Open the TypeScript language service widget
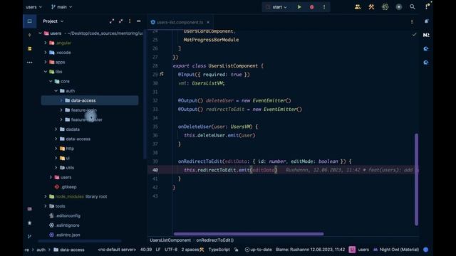456x256 pixels. coord(219,250)
